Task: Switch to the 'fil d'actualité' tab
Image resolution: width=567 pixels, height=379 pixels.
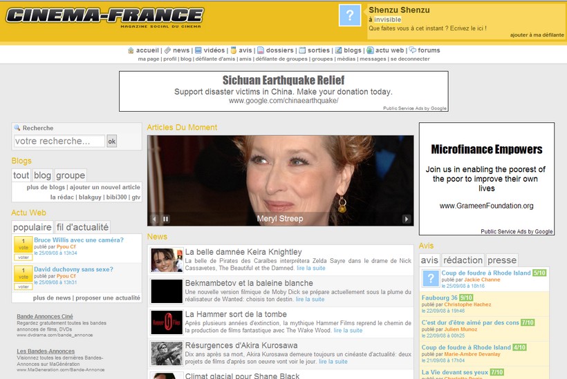Action: tap(82, 227)
